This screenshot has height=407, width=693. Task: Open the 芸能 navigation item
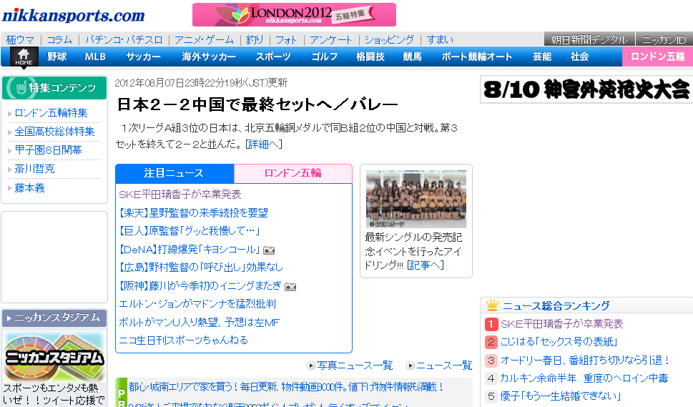pyautogui.click(x=542, y=57)
